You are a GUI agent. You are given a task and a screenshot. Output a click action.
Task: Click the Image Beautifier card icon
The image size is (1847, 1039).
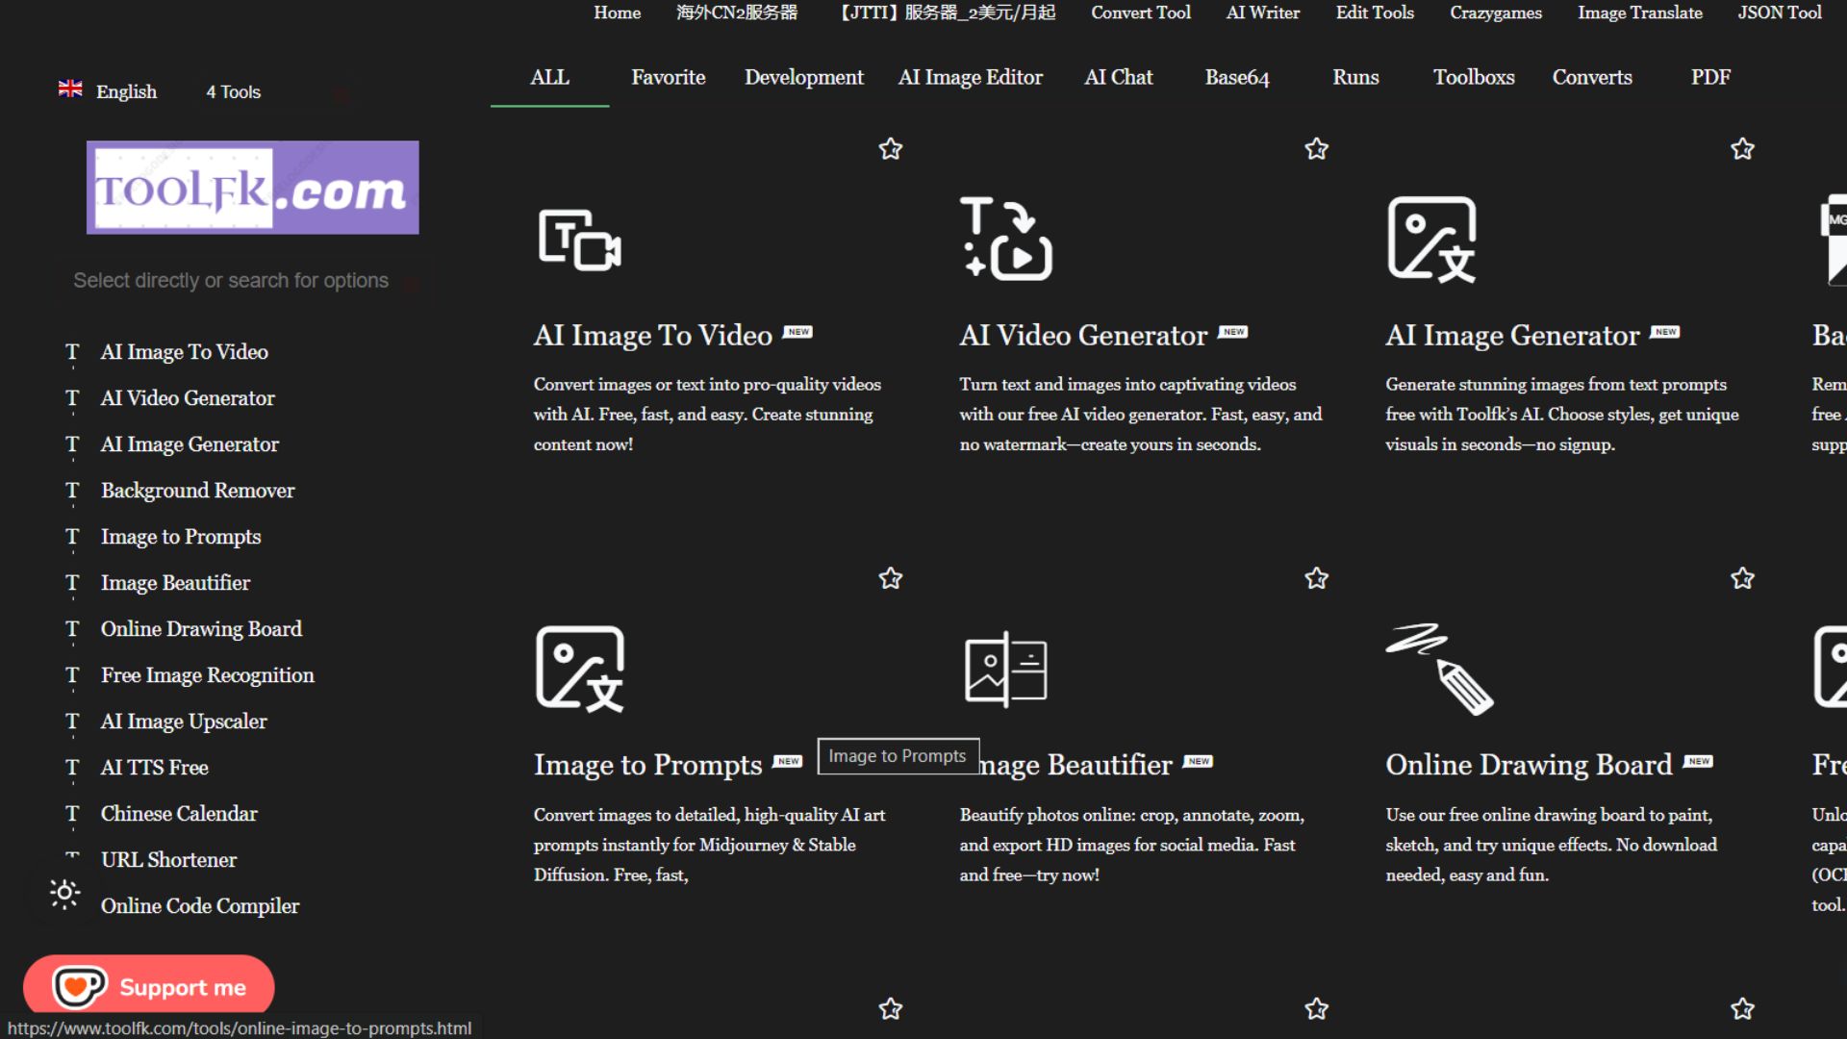click(x=1005, y=670)
